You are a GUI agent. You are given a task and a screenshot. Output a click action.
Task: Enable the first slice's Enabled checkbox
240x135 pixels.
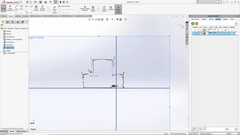[x=195, y=30]
